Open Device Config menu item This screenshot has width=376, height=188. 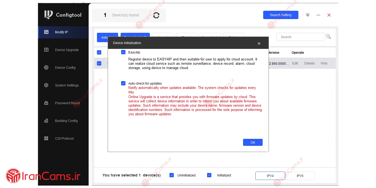click(x=63, y=68)
